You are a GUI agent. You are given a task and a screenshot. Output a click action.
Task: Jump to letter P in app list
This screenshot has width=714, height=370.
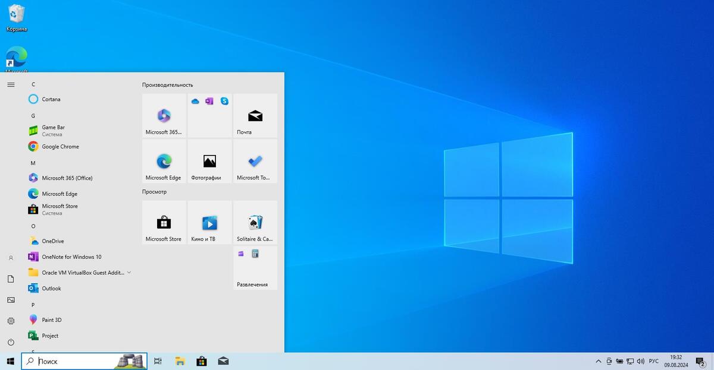point(33,305)
